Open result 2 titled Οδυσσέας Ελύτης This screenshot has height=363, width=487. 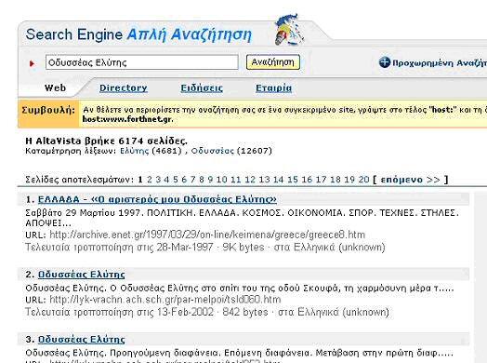[x=82, y=275]
